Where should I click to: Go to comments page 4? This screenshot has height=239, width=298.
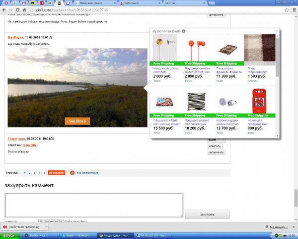(x=40, y=173)
